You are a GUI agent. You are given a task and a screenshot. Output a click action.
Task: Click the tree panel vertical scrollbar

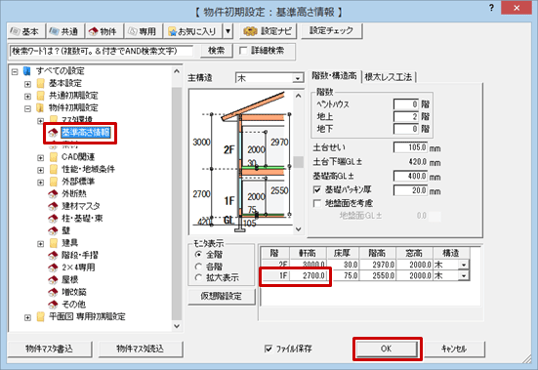click(x=177, y=198)
